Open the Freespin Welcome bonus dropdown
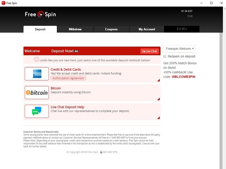 [x=179, y=49]
